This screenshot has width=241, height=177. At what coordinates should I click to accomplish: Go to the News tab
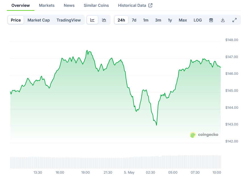[69, 5]
